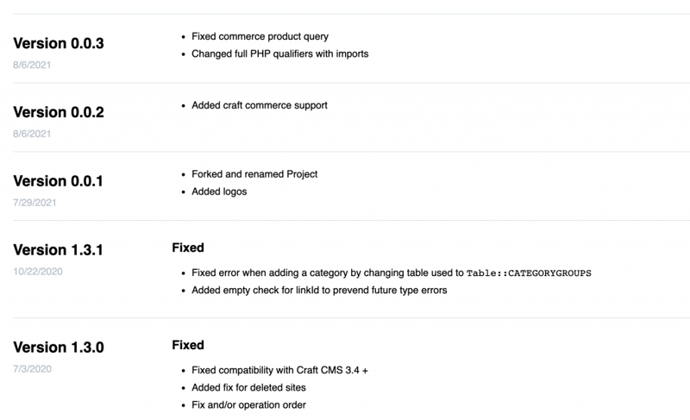Click "Changed full PHP qualifiers with imports"

point(279,54)
